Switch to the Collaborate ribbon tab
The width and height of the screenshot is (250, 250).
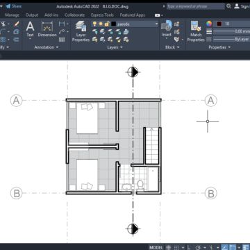pos(74,15)
